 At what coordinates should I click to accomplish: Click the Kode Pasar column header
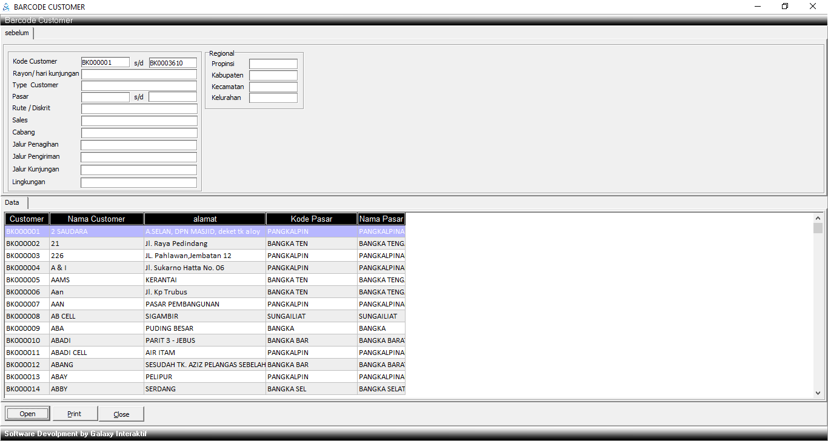(x=312, y=219)
